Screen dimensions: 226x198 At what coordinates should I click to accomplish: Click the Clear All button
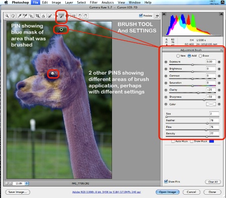pyautogui.click(x=213, y=182)
